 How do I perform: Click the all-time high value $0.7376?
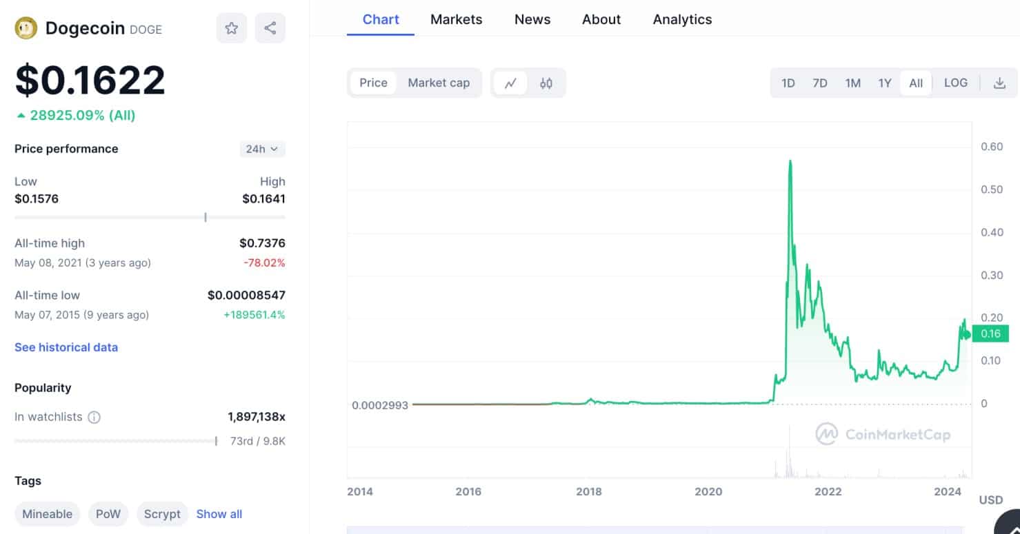click(x=262, y=243)
